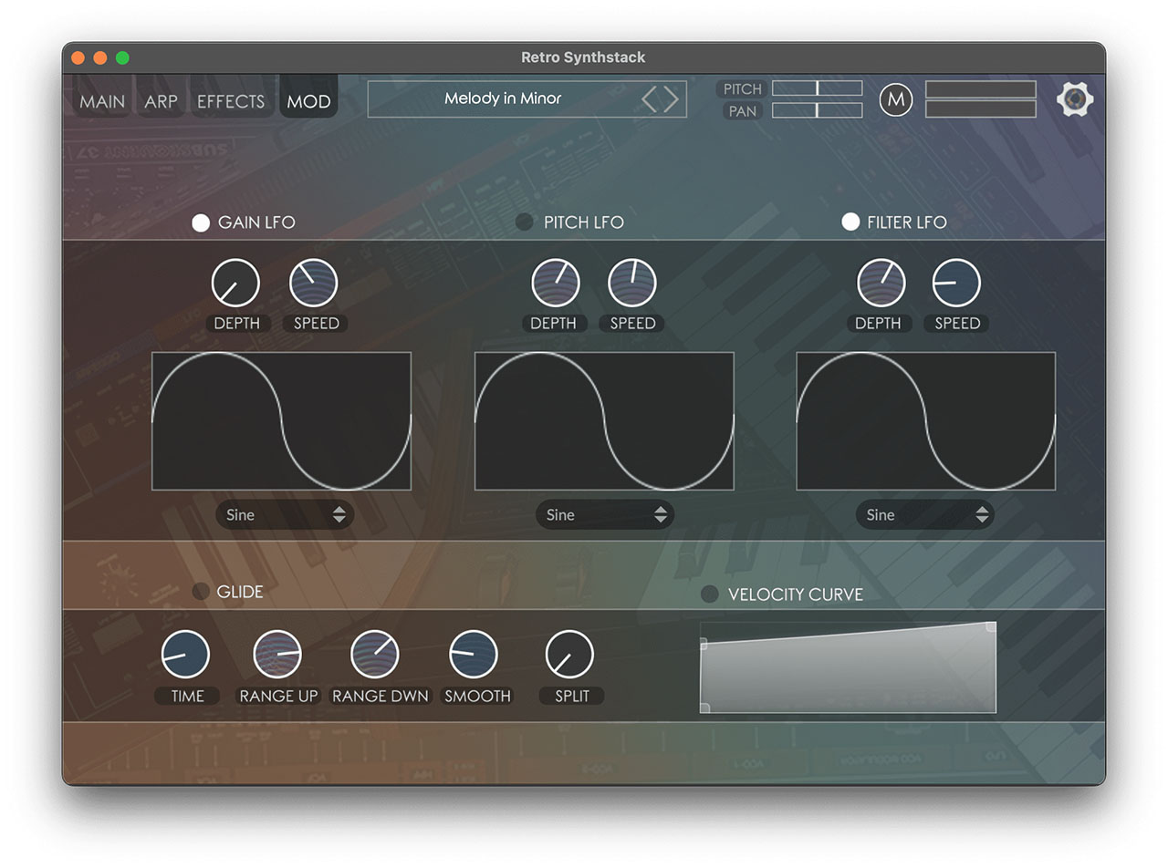This screenshot has height=868, width=1168.
Task: Click the Pitch LFO Speed knob
Action: coord(631,283)
